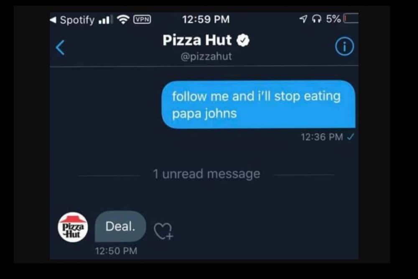Tap the '1 unread message' divider
Image resolution: width=418 pixels, height=279 pixels.
pyautogui.click(x=206, y=174)
